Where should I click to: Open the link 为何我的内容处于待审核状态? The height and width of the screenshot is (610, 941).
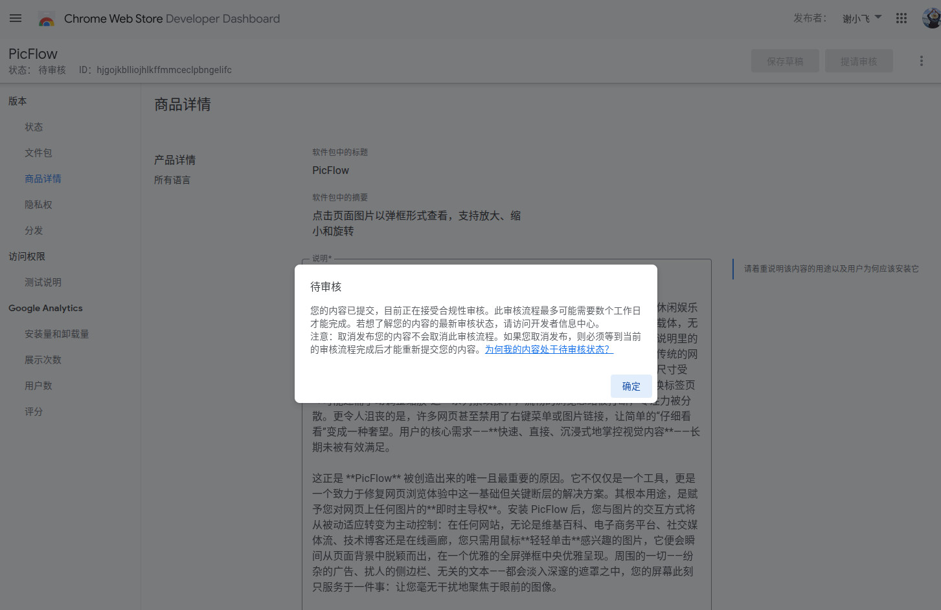[x=548, y=349]
